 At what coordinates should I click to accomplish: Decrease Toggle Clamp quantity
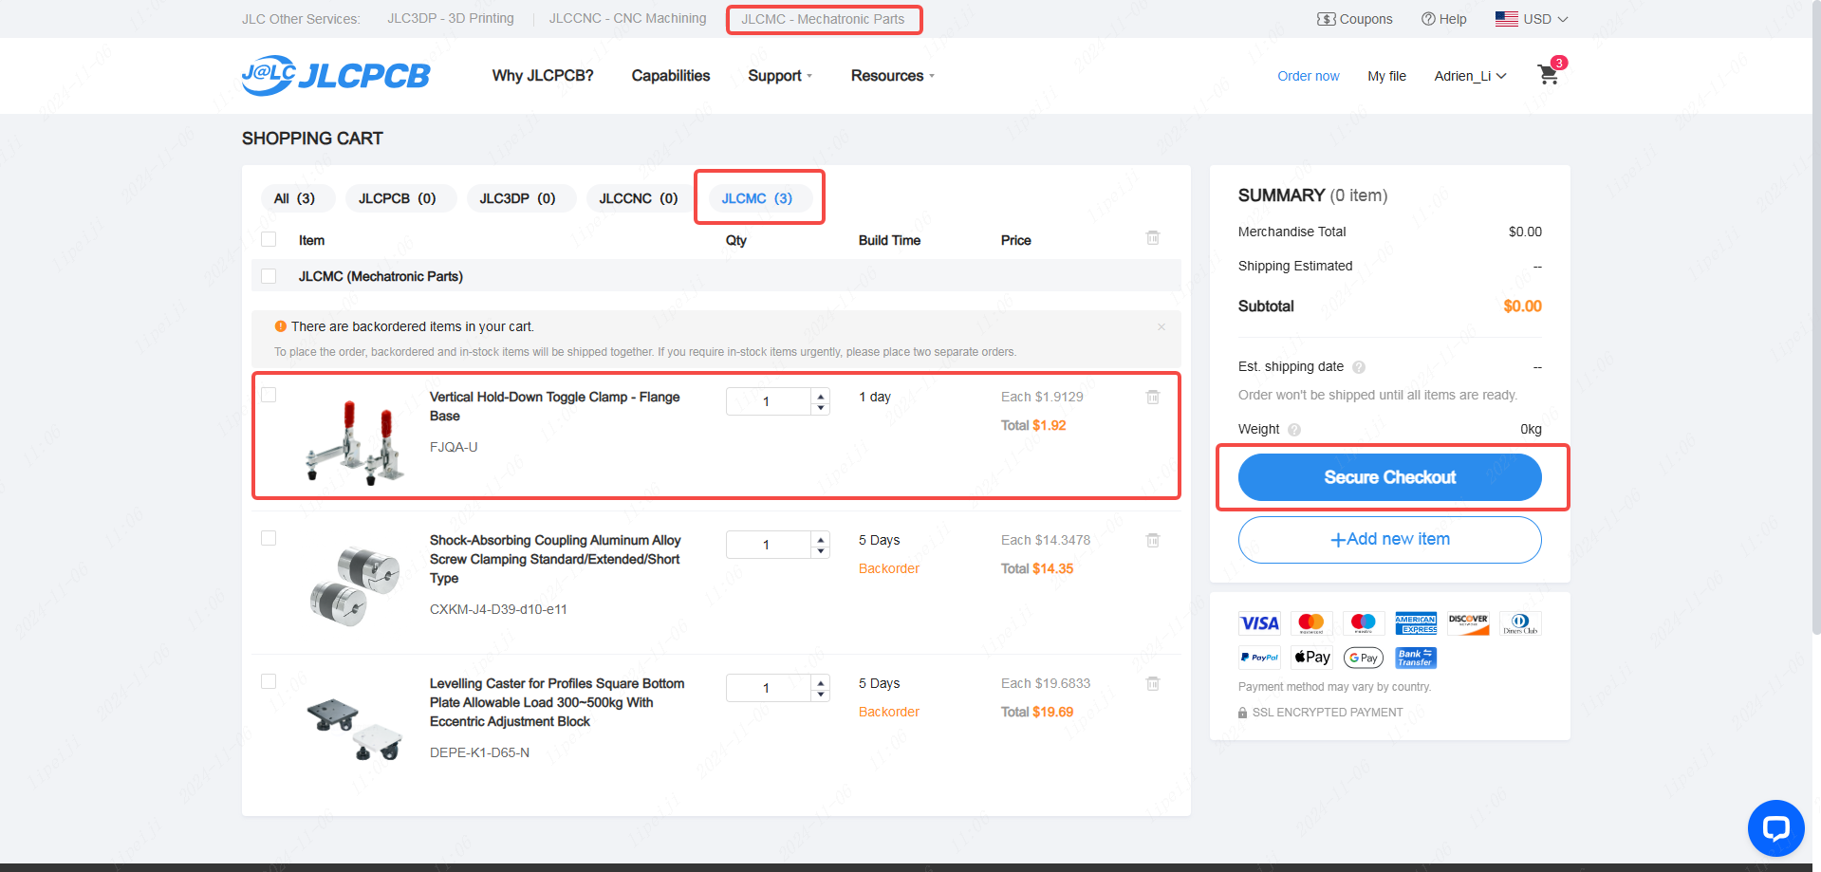821,408
